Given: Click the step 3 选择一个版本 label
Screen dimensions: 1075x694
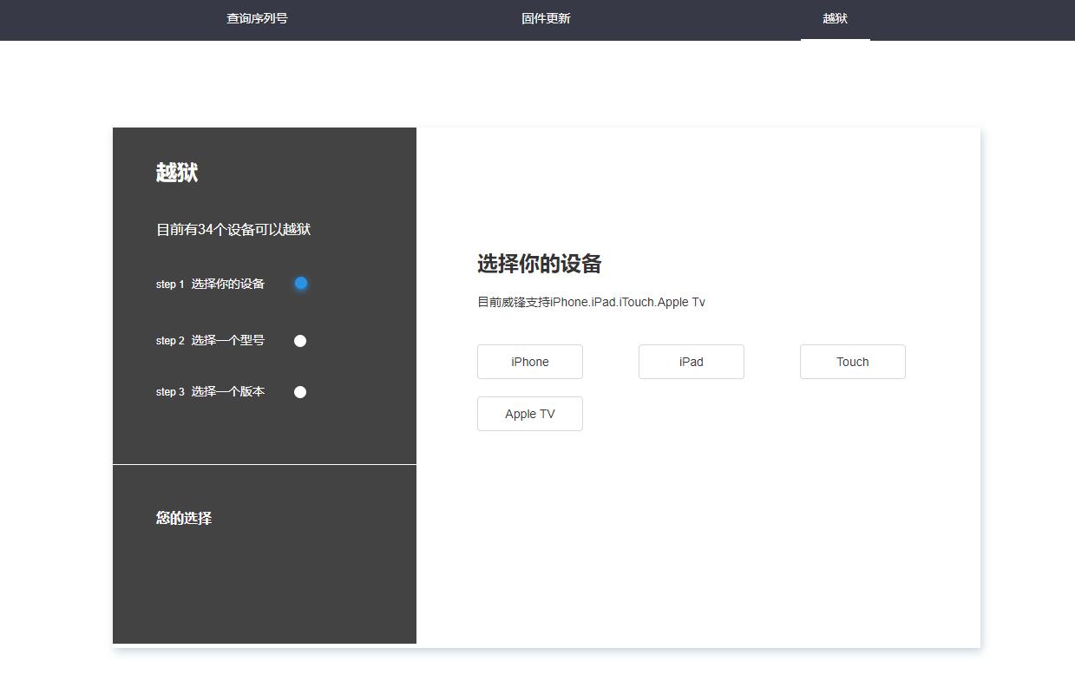Looking at the screenshot, I should pyautogui.click(x=210, y=391).
